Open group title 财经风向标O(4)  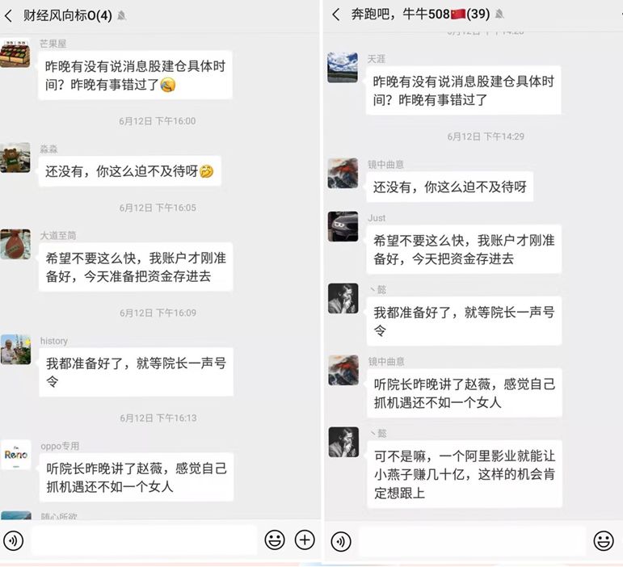tap(68, 16)
